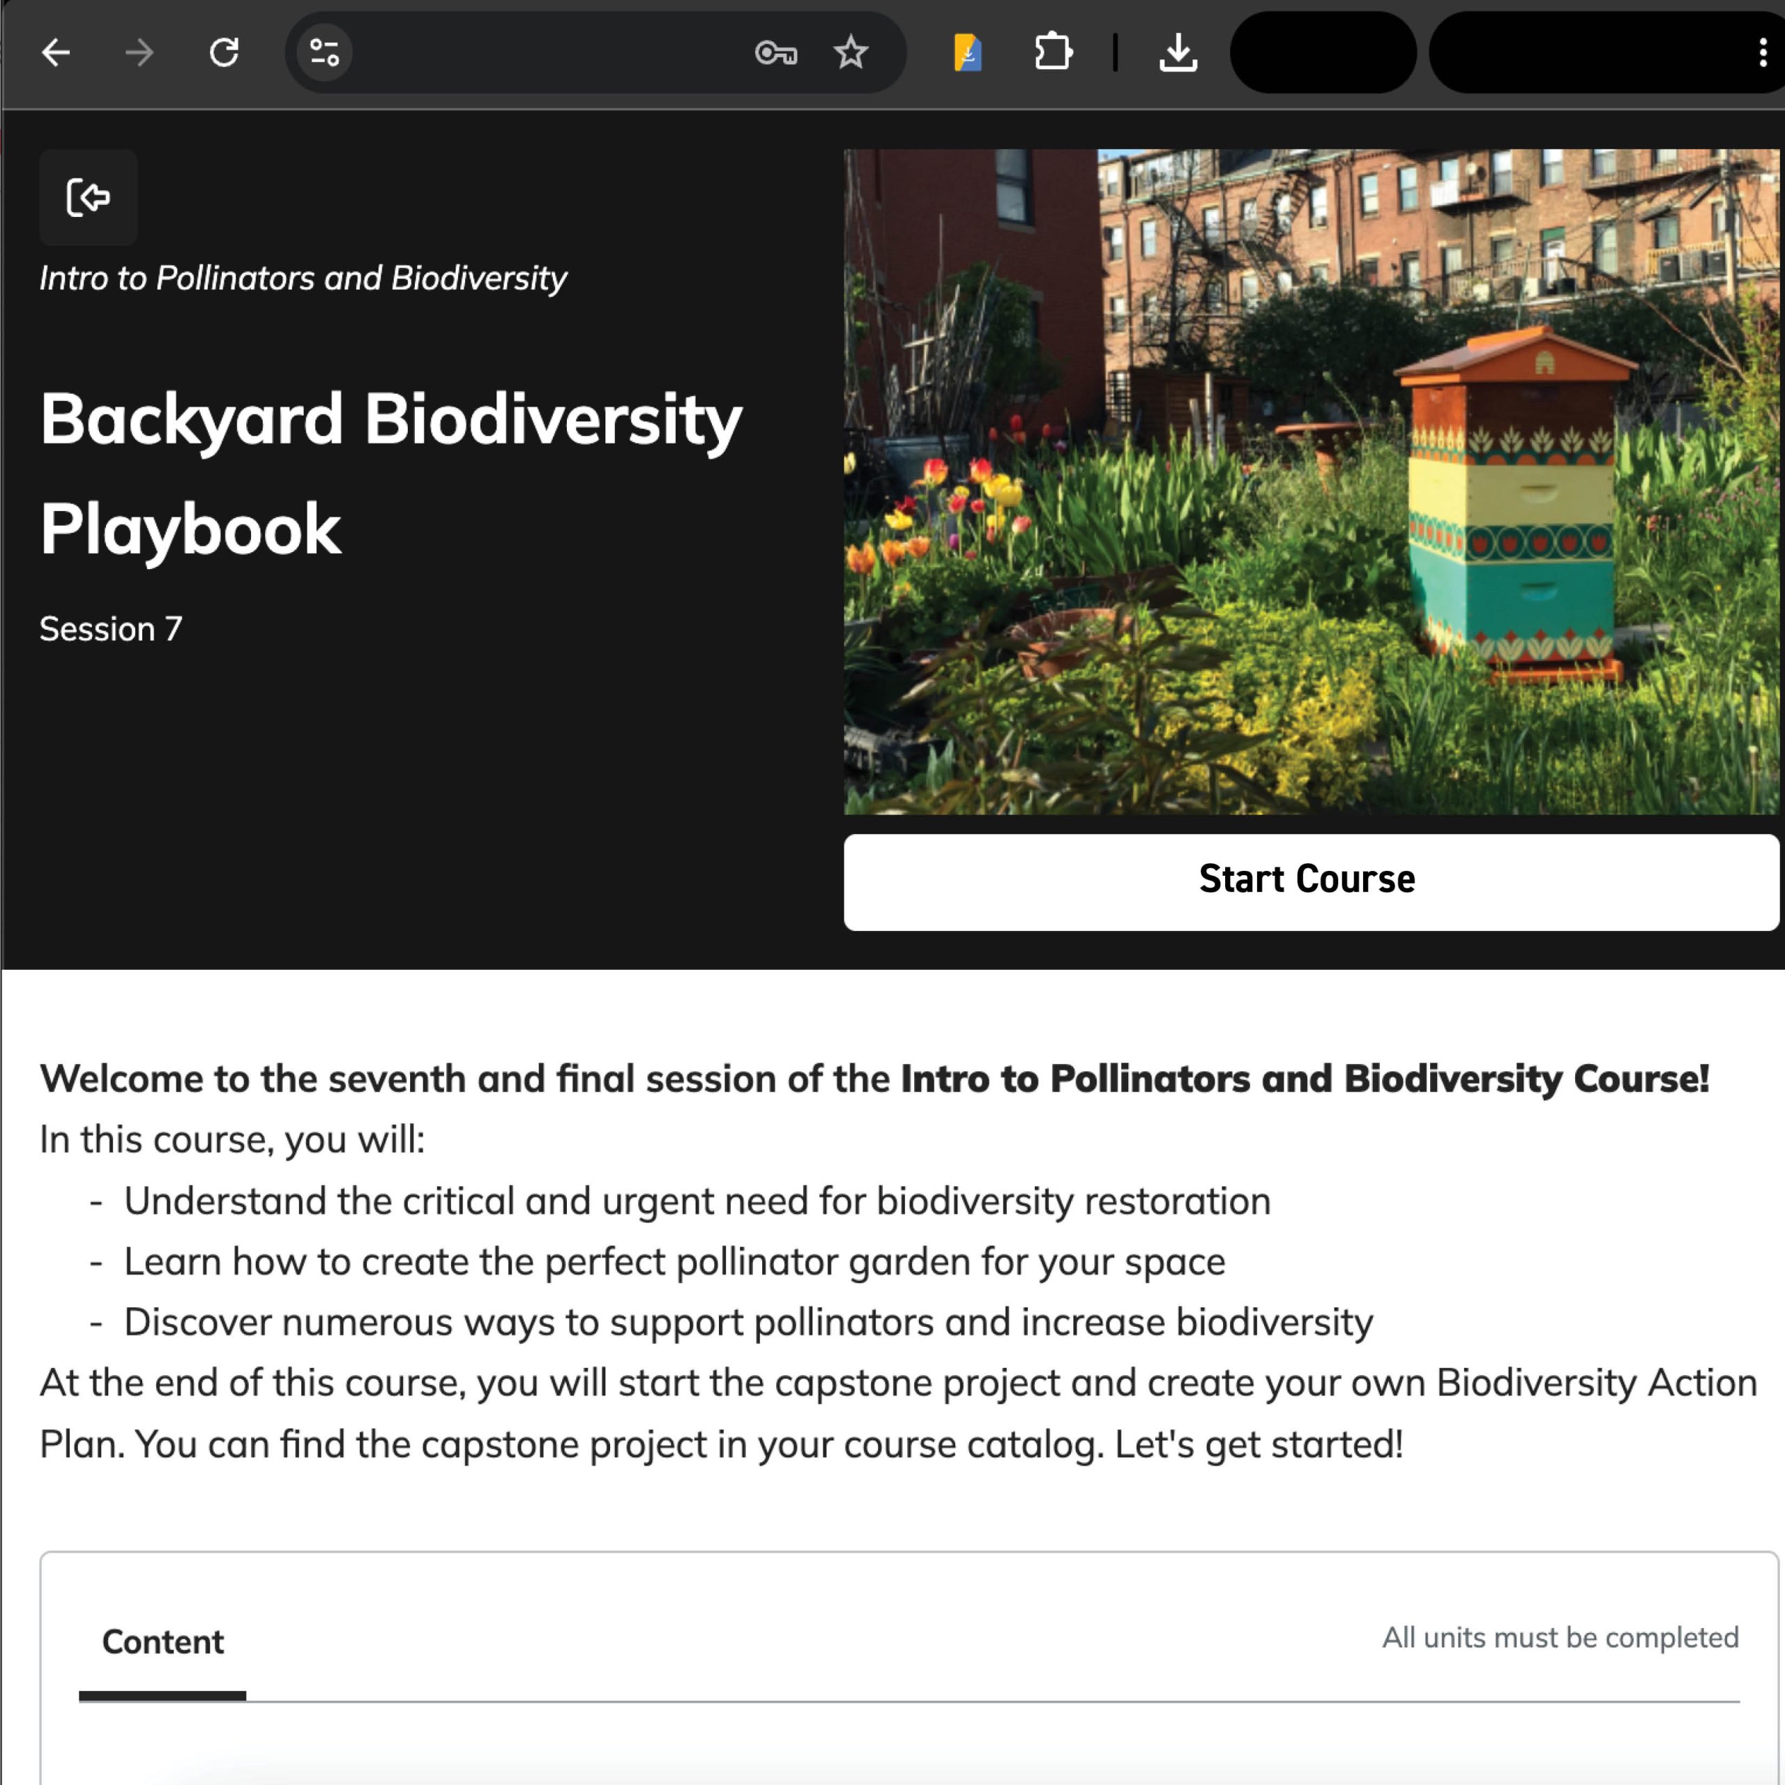Reload the current page
The height and width of the screenshot is (1785, 1785).
(224, 53)
